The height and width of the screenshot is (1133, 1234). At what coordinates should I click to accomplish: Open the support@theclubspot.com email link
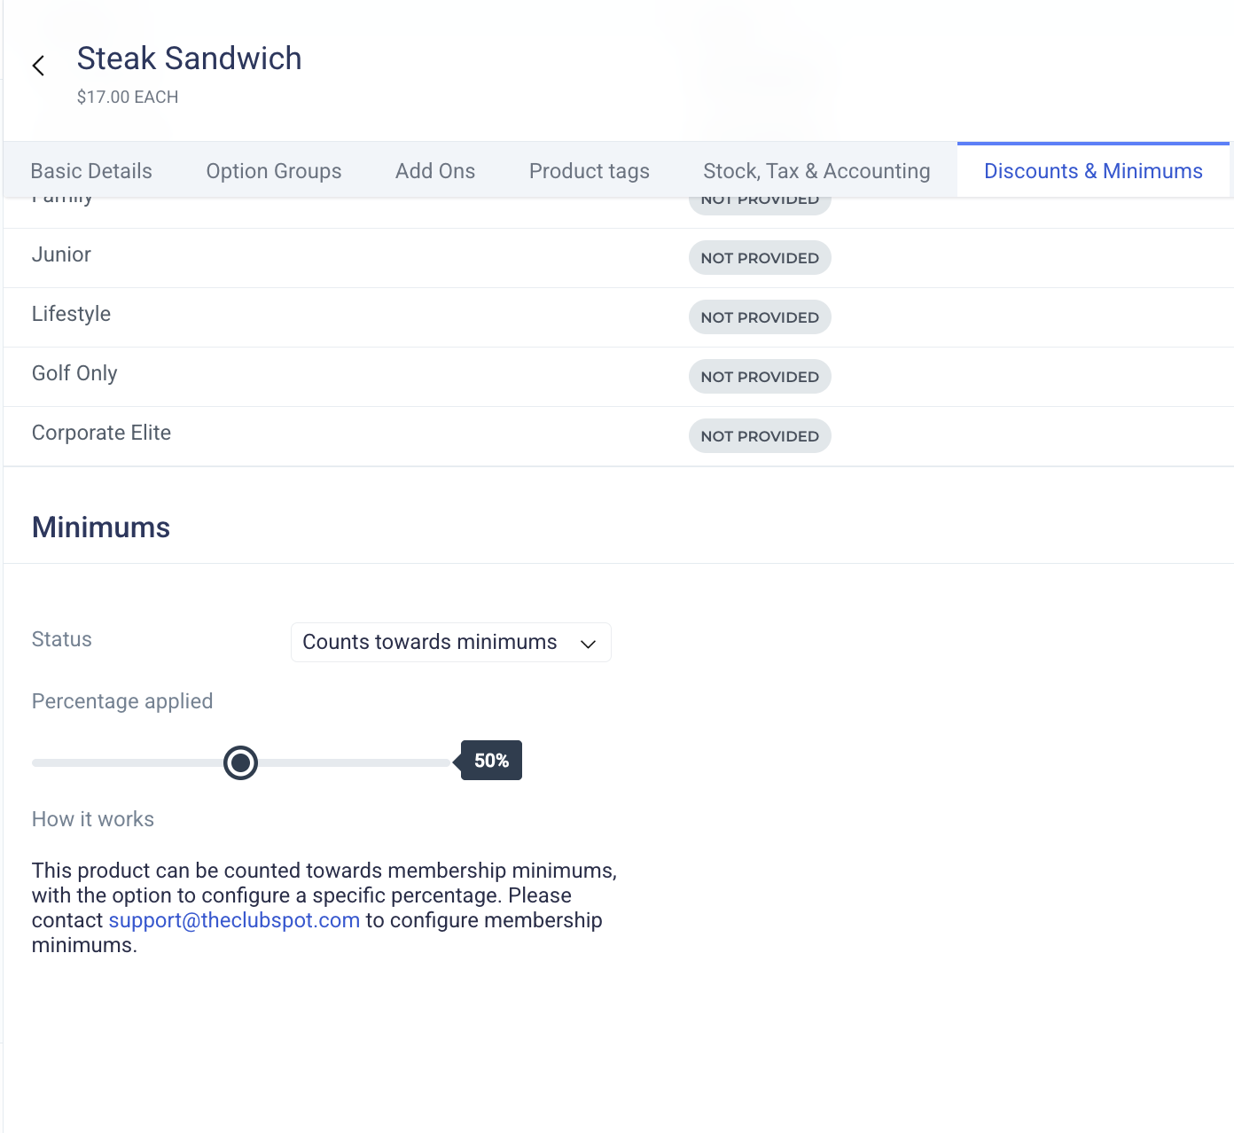point(234,920)
